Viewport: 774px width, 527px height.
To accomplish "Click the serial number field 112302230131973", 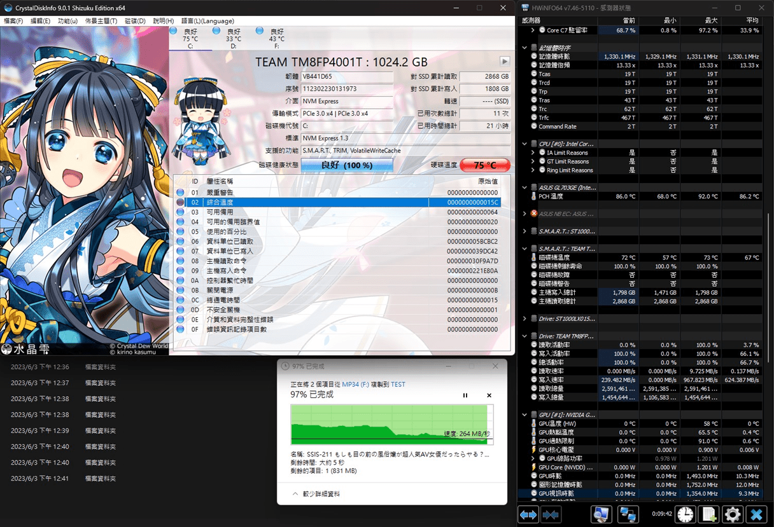I will click(347, 89).
